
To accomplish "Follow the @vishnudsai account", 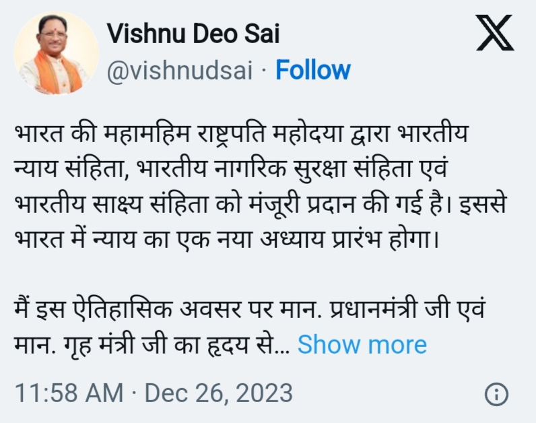I will click(313, 70).
